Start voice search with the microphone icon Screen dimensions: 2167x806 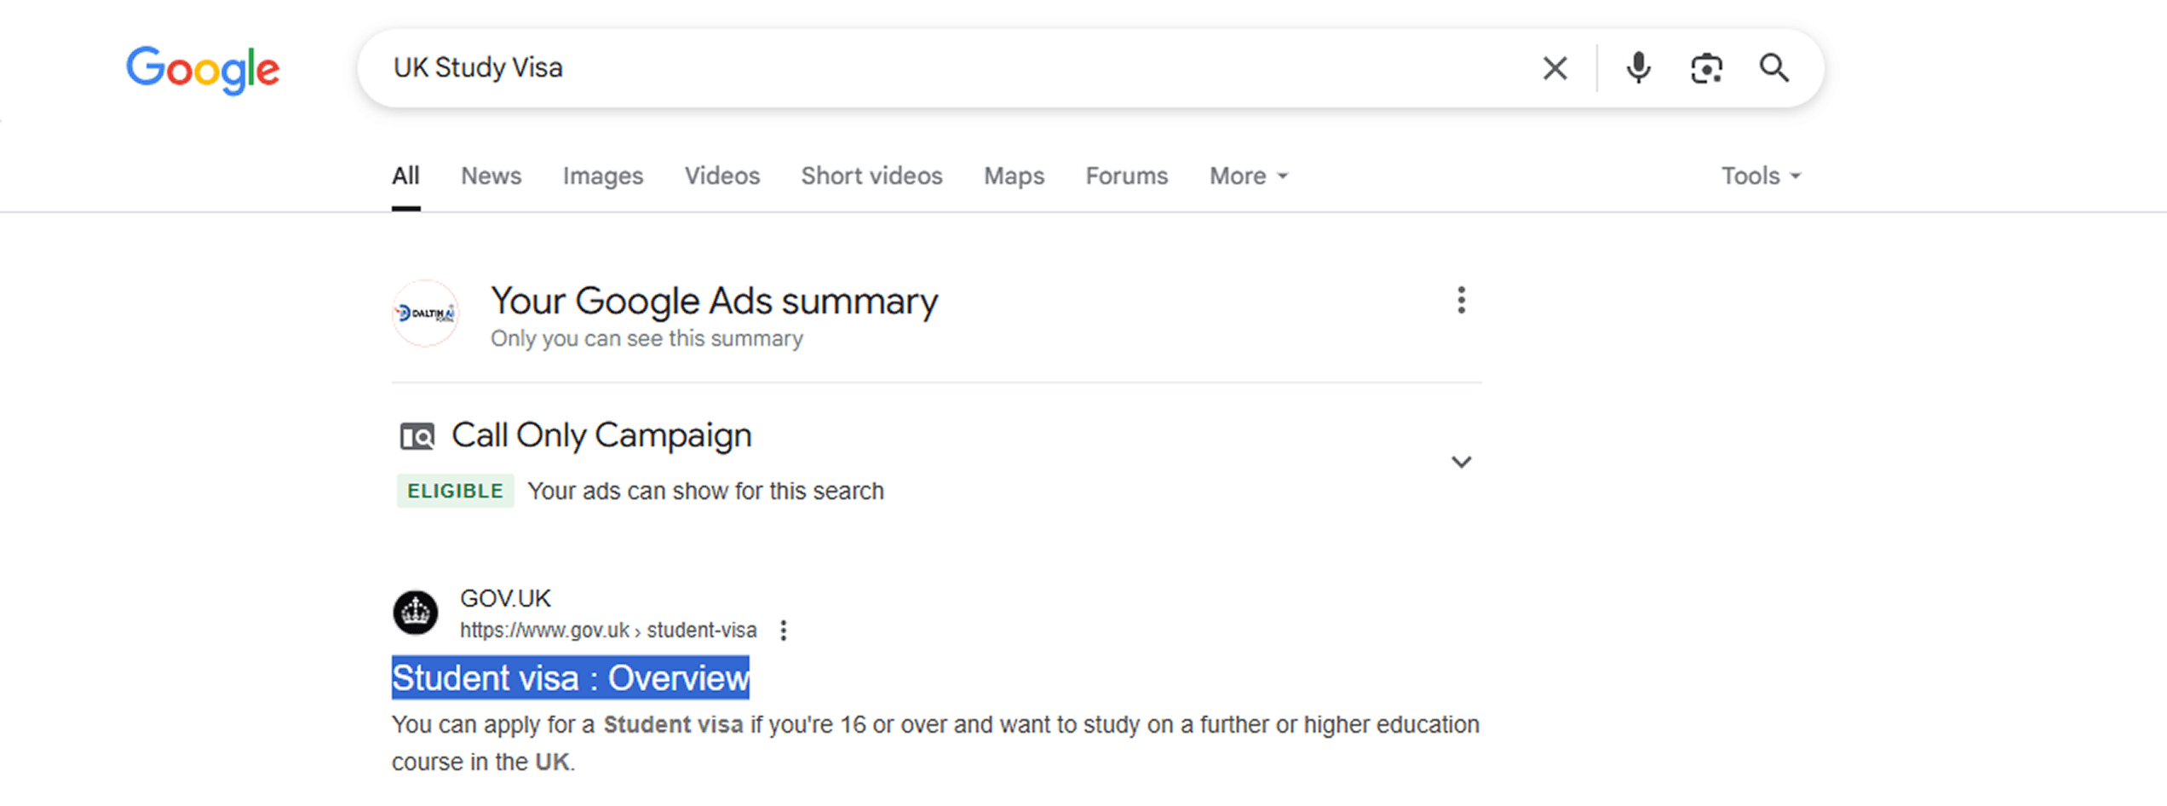pyautogui.click(x=1638, y=68)
